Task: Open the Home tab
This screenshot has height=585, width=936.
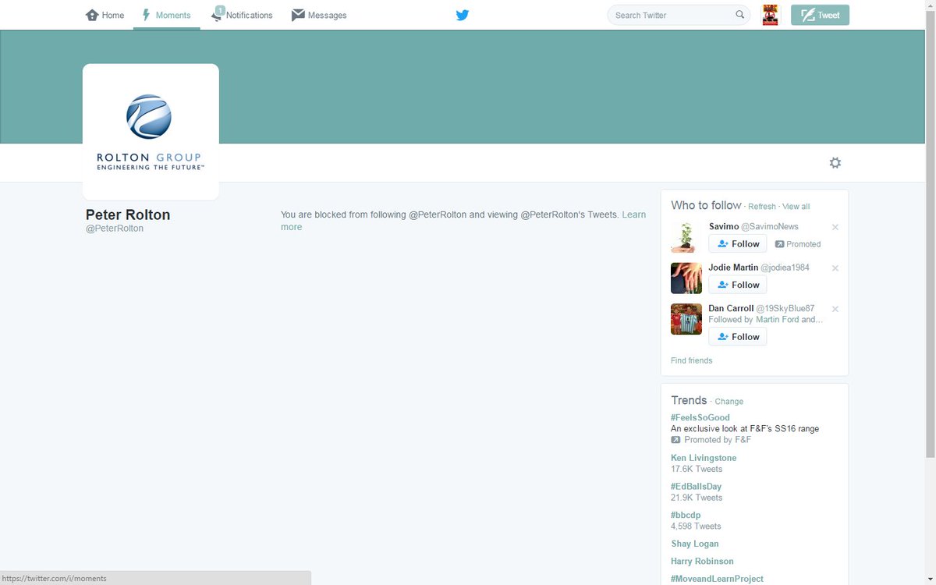Action: tap(105, 15)
